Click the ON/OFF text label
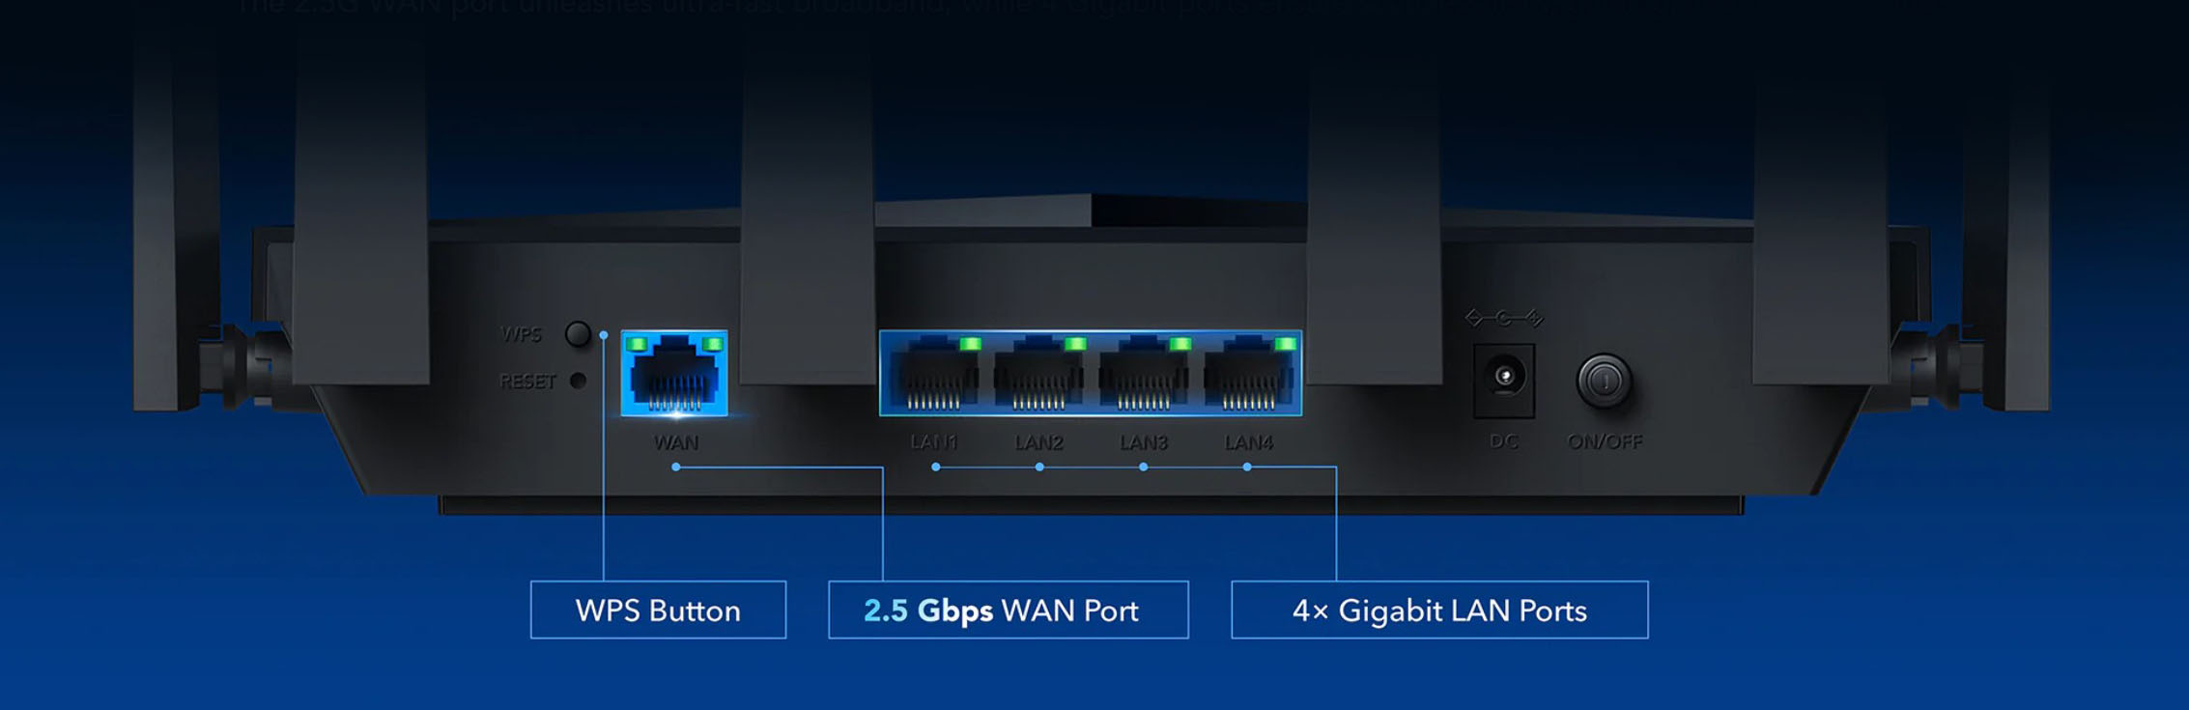This screenshot has width=2189, height=710. 1605,441
